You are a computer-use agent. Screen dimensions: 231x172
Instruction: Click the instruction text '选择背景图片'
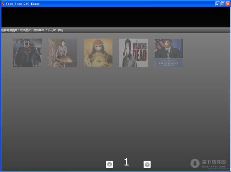coord(9,30)
